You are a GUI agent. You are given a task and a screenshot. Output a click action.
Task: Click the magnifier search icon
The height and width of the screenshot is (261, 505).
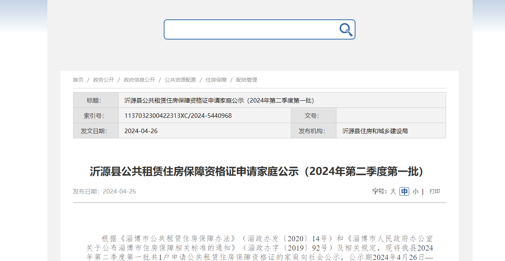[x=346, y=29]
